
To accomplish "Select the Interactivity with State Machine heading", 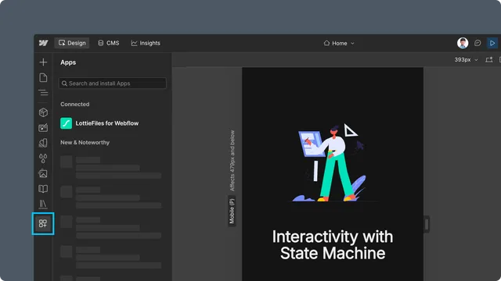I will (x=333, y=245).
